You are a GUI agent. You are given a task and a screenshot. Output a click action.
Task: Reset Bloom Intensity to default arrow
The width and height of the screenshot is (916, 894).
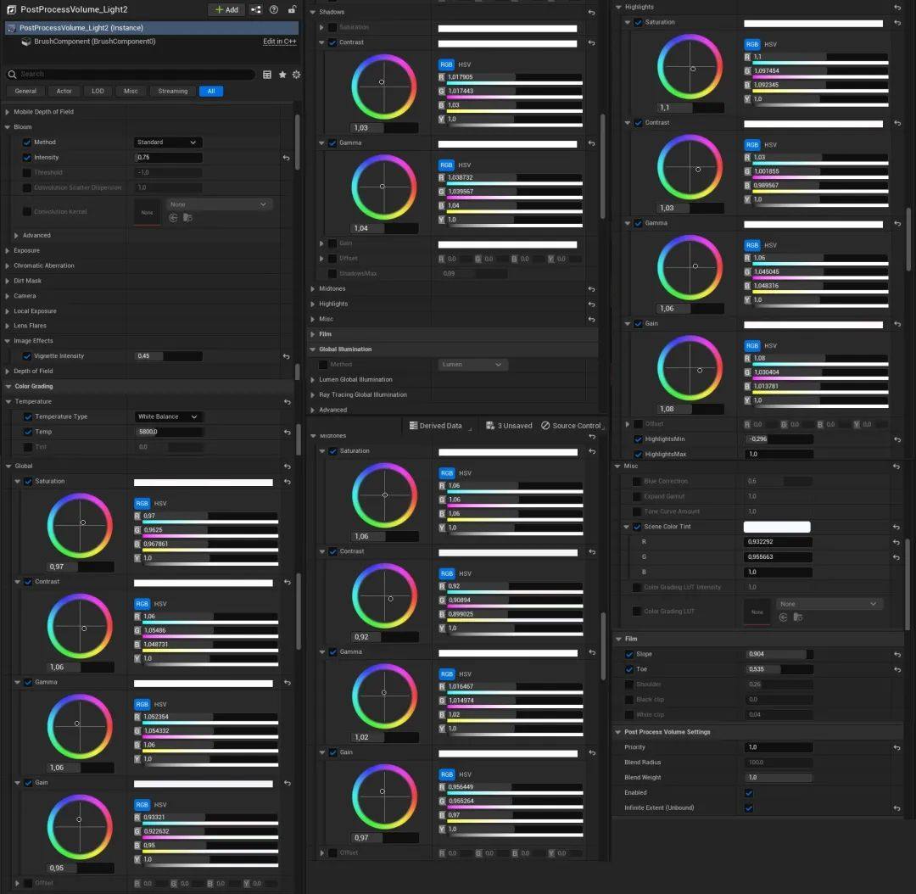point(287,158)
